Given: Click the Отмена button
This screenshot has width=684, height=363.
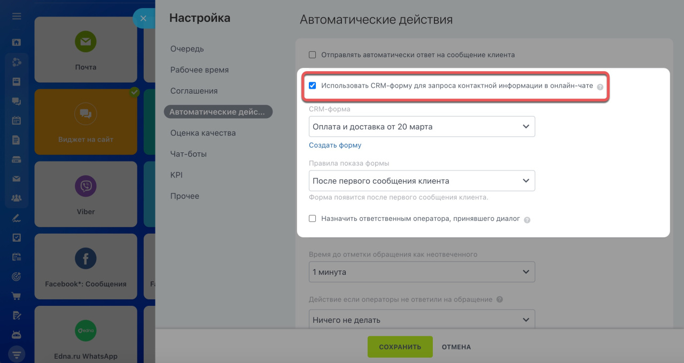Looking at the screenshot, I should pyautogui.click(x=456, y=347).
